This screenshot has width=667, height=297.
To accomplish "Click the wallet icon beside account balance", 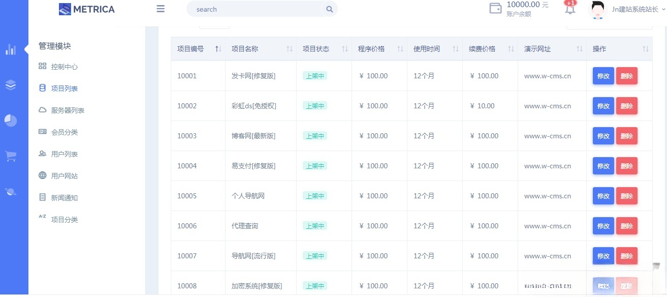I will click(x=495, y=9).
